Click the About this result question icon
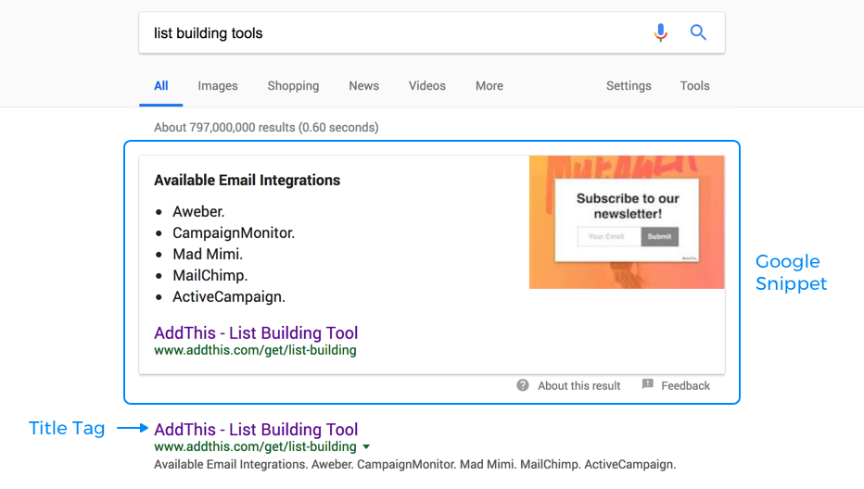The image size is (864, 489). point(522,385)
